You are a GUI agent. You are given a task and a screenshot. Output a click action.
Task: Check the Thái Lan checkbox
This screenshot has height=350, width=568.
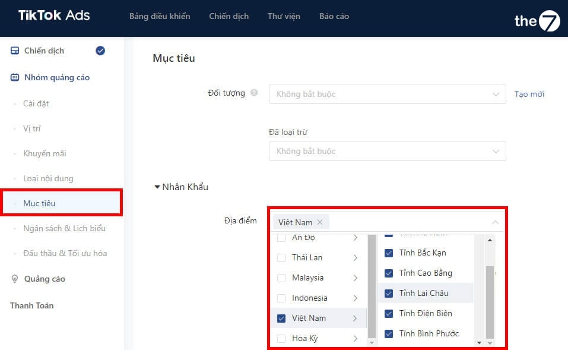coord(281,258)
